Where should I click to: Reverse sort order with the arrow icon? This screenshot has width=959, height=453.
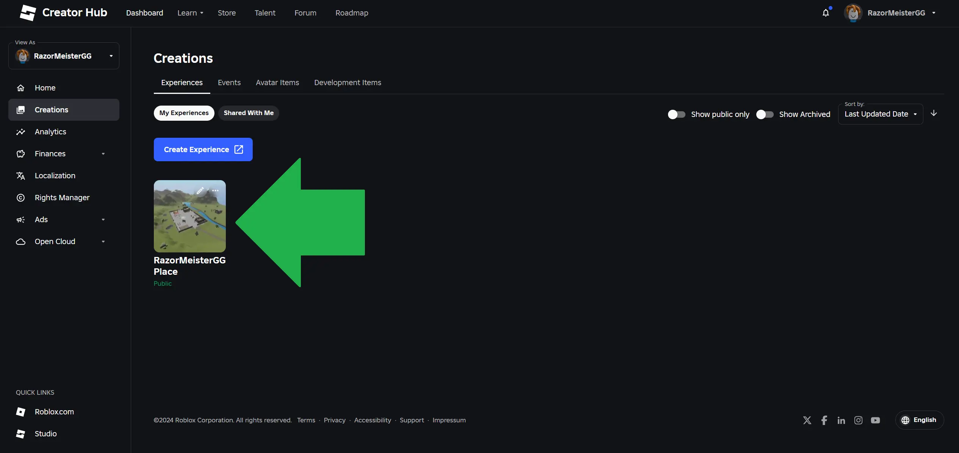934,113
